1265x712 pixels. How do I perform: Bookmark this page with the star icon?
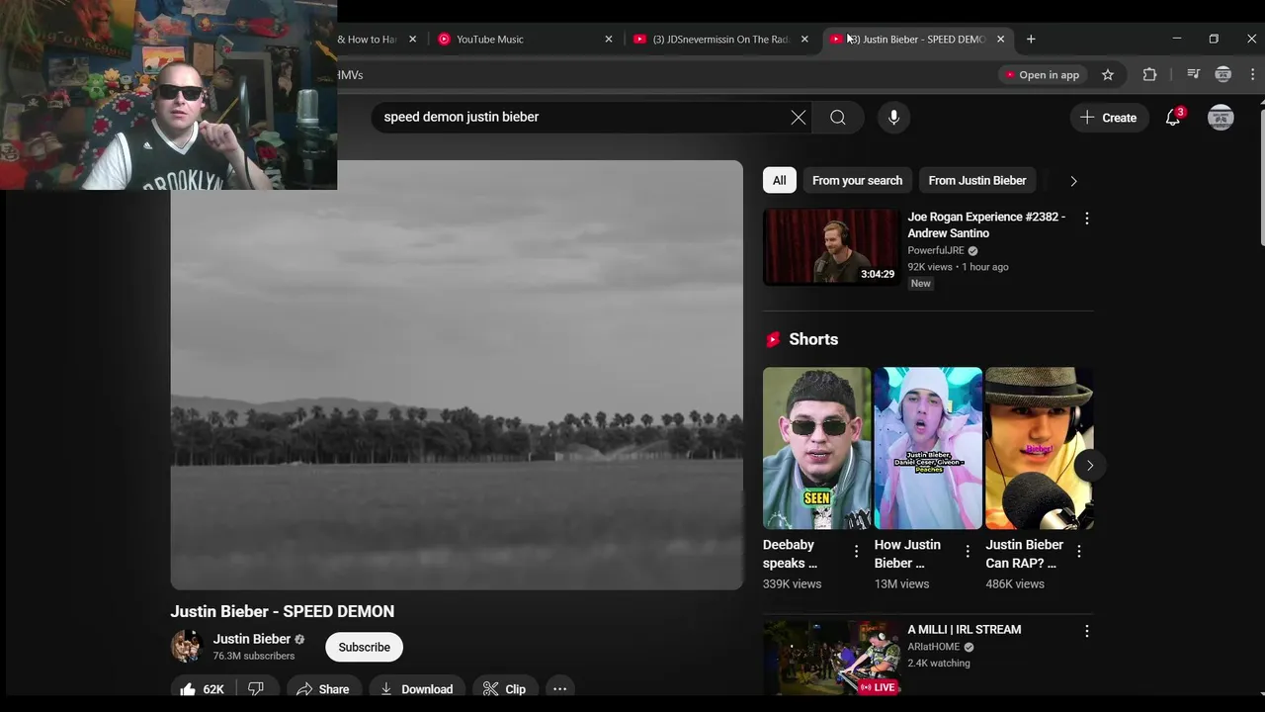[x=1108, y=75]
